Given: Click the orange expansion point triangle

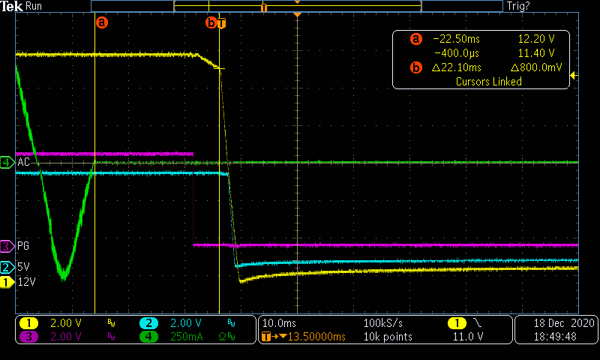Looking at the screenshot, I should click(x=298, y=15).
